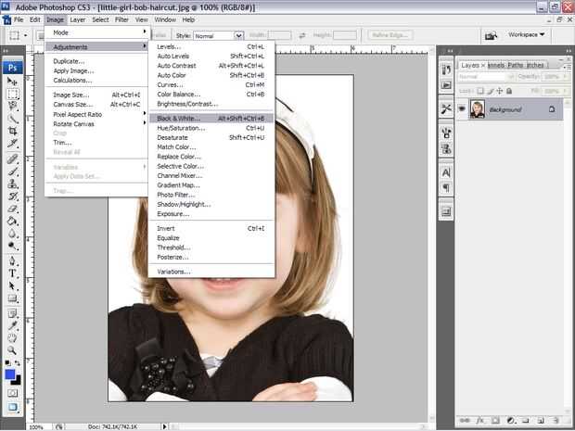
Task: Open the Workspace dropdown
Action: tap(526, 34)
